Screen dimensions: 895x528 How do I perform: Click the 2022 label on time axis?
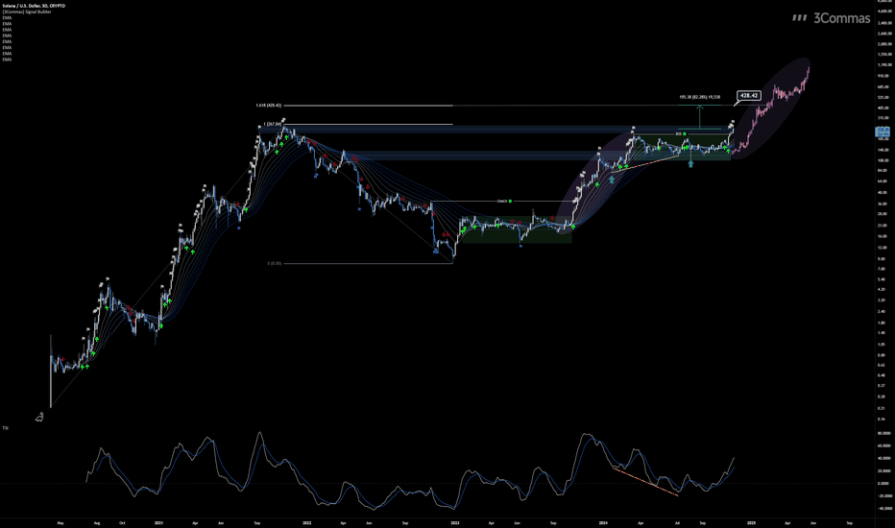tap(306, 522)
